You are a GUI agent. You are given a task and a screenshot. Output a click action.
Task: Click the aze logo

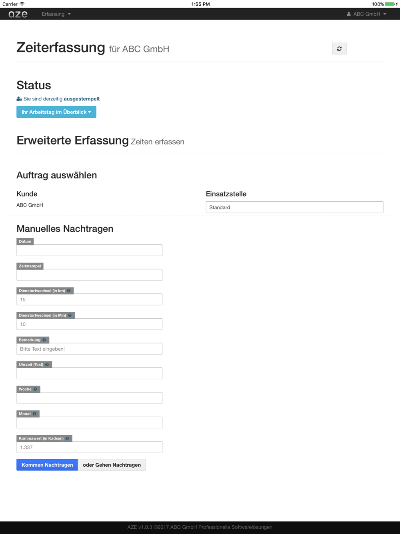pyautogui.click(x=18, y=14)
